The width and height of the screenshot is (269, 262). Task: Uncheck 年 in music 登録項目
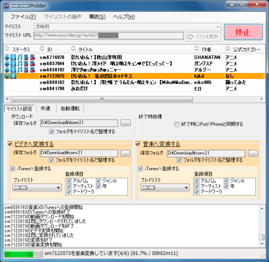tap(226, 186)
